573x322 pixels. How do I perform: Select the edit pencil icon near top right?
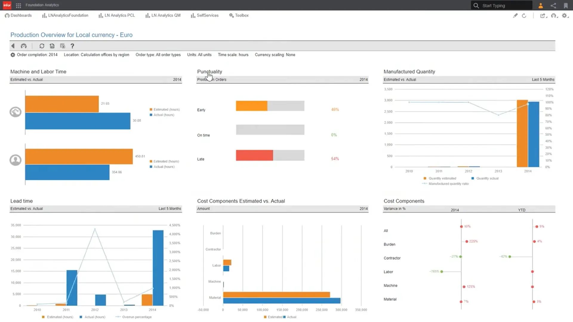tap(515, 16)
